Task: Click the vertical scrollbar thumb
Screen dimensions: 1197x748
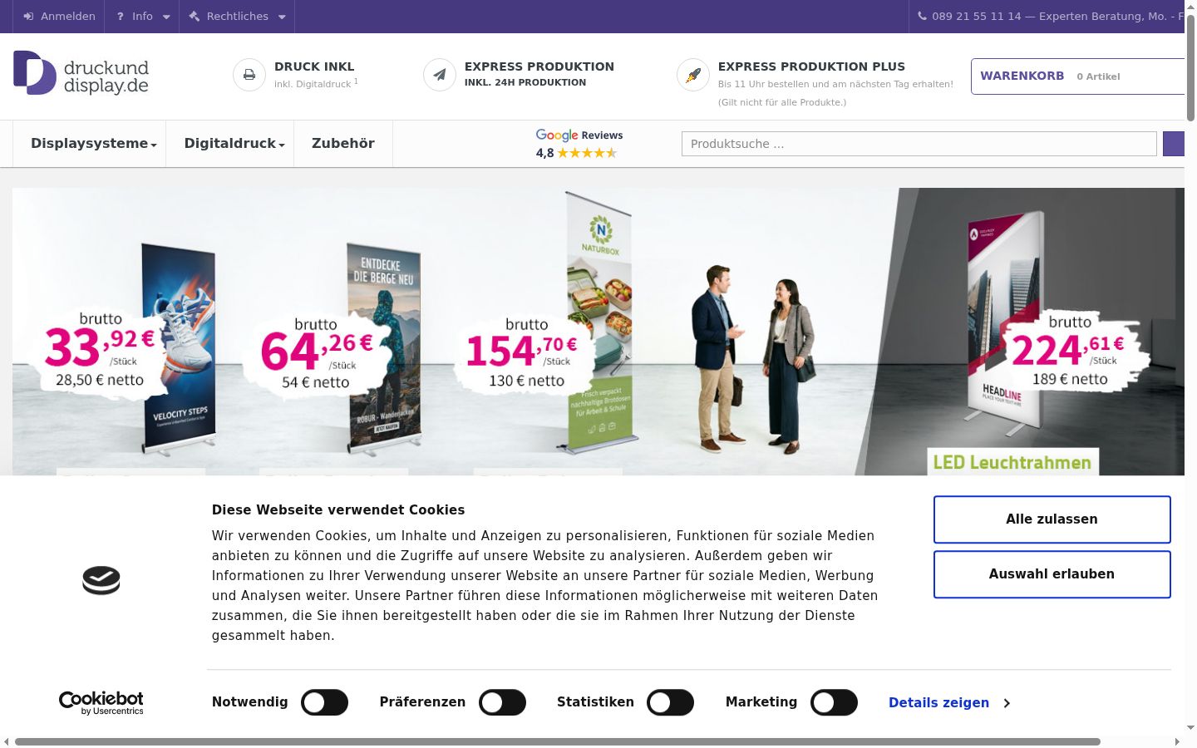Action: [1190, 66]
